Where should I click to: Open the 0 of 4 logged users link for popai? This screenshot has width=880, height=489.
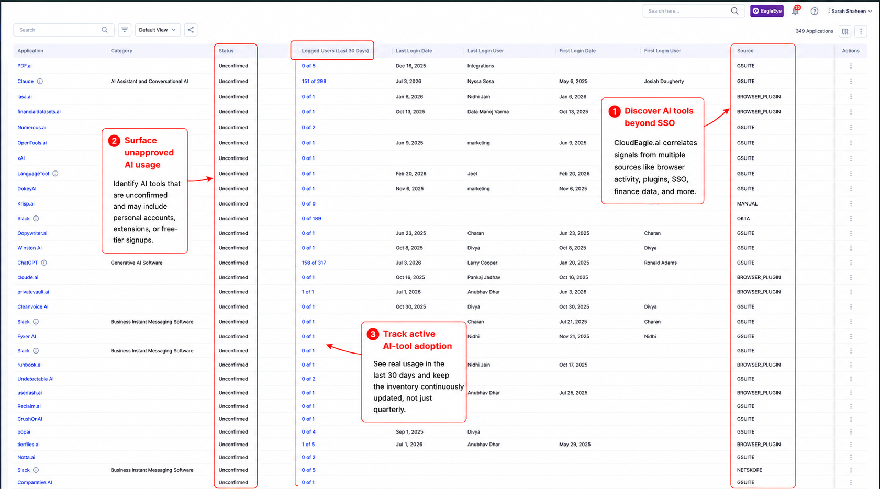tap(308, 432)
